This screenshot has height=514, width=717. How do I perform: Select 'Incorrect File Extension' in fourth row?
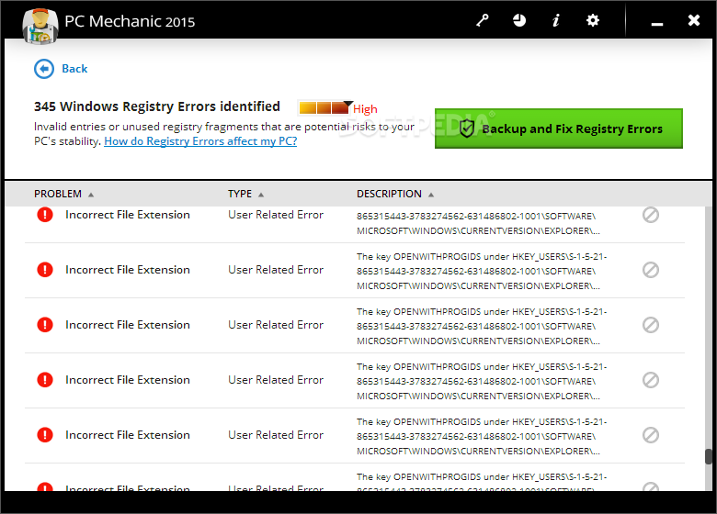(x=128, y=380)
